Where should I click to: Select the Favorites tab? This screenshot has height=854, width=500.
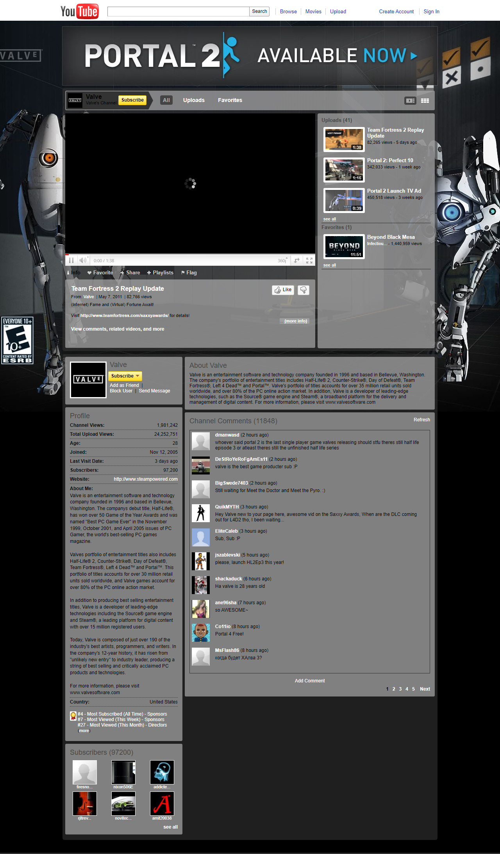tap(230, 100)
